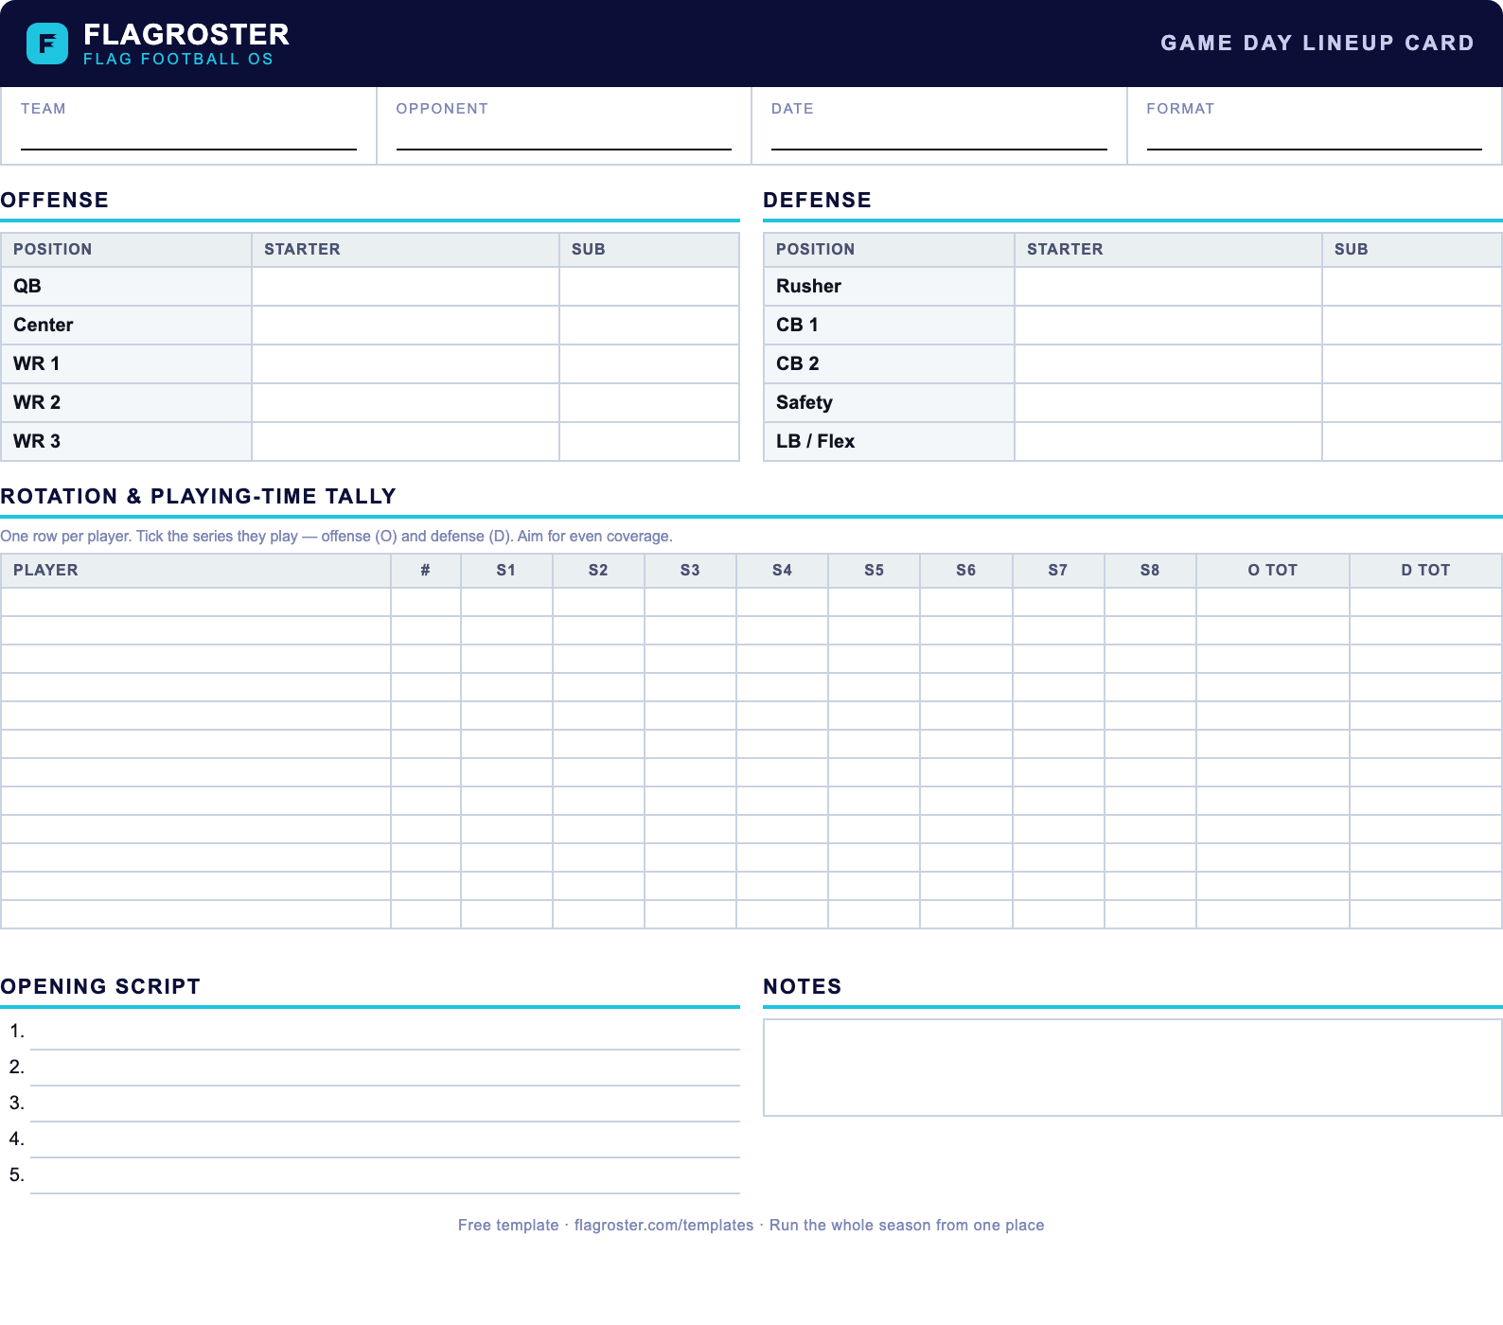Click opening script line 5
This screenshot has height=1325, width=1503.
pos(385,1175)
